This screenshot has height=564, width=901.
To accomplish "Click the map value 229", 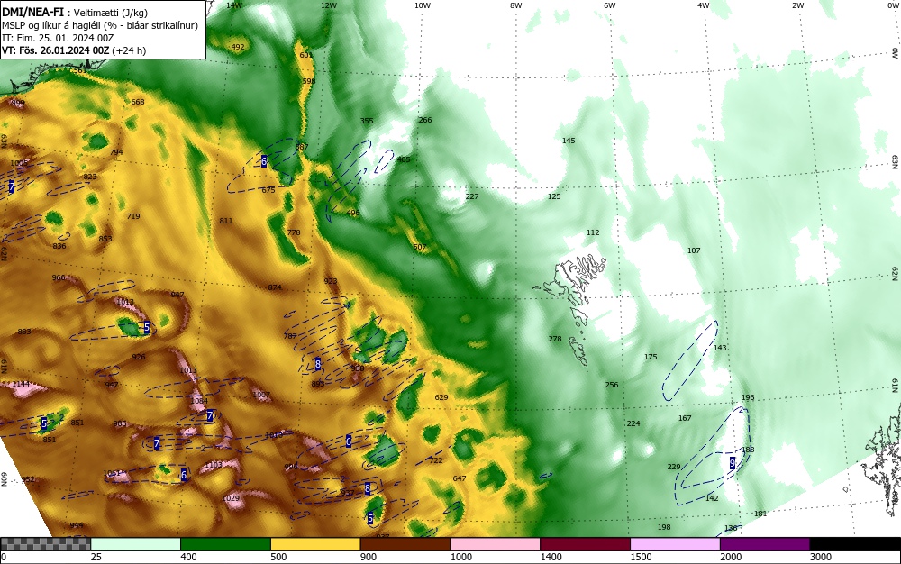I will coord(674,467).
